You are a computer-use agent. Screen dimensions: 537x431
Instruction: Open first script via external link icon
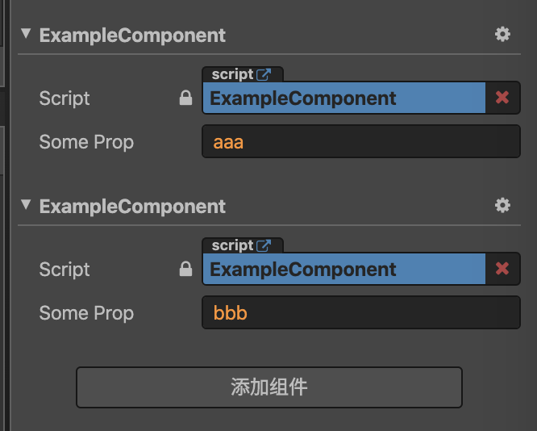click(x=264, y=74)
